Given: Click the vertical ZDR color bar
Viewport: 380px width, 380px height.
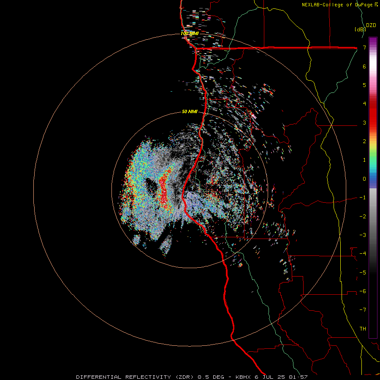Looking at the screenshot, I should pos(373,187).
